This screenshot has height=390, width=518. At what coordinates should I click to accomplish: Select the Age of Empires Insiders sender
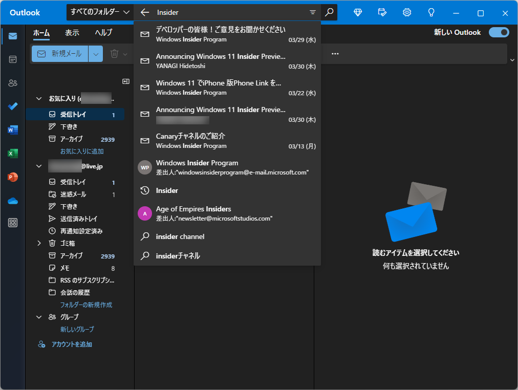227,213
